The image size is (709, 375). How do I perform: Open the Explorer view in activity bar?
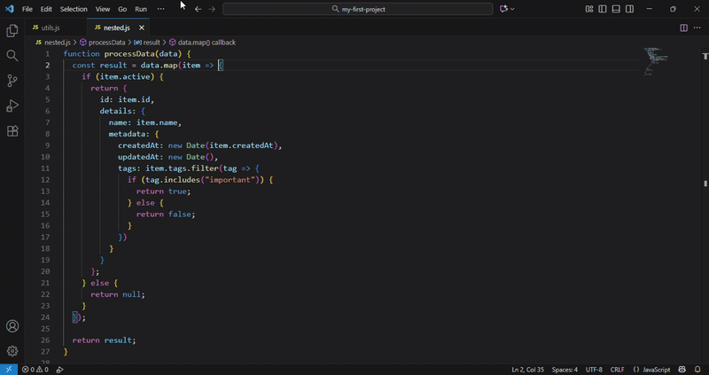click(x=12, y=31)
